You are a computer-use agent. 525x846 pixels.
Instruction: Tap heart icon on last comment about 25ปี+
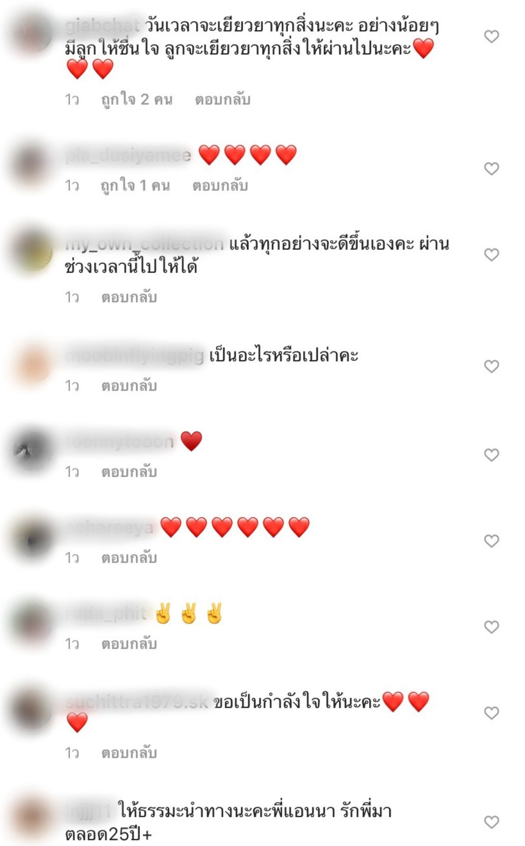491,822
